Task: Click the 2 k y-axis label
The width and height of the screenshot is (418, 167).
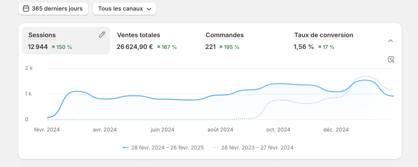Action: (x=29, y=68)
